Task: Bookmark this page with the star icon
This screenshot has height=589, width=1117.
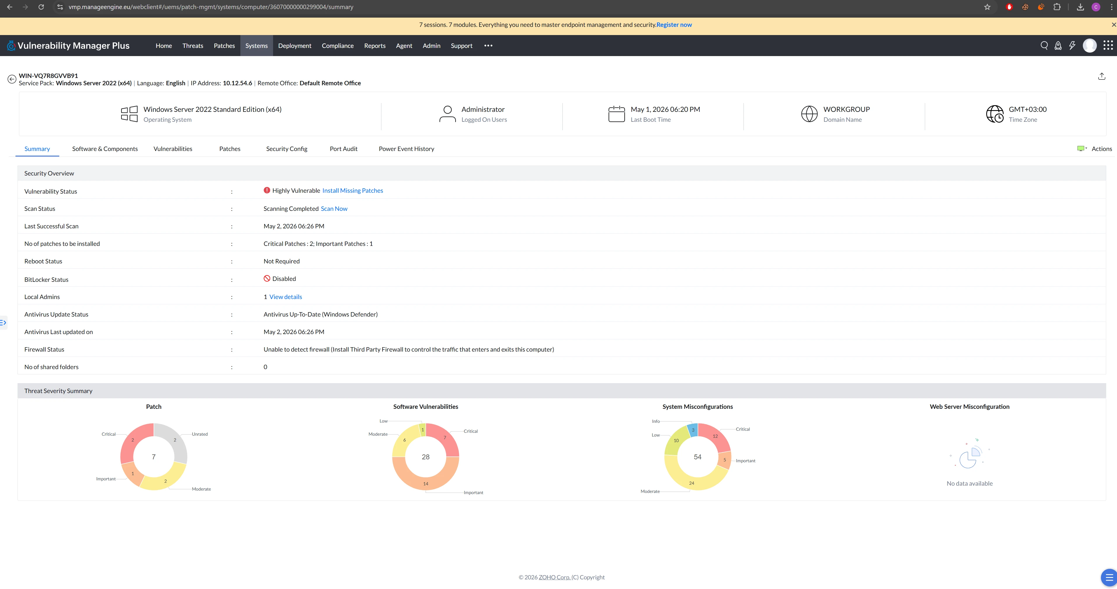Action: [x=987, y=7]
